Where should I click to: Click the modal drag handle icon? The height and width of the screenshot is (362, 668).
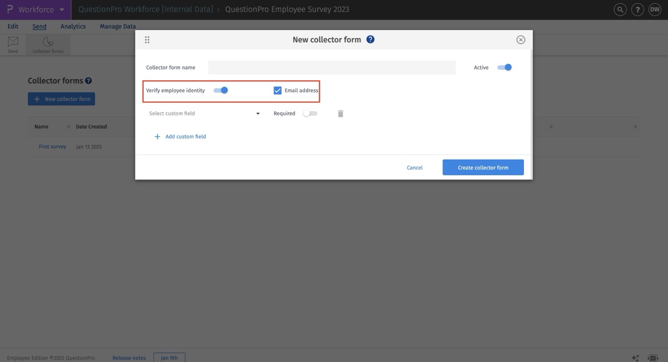pyautogui.click(x=147, y=40)
